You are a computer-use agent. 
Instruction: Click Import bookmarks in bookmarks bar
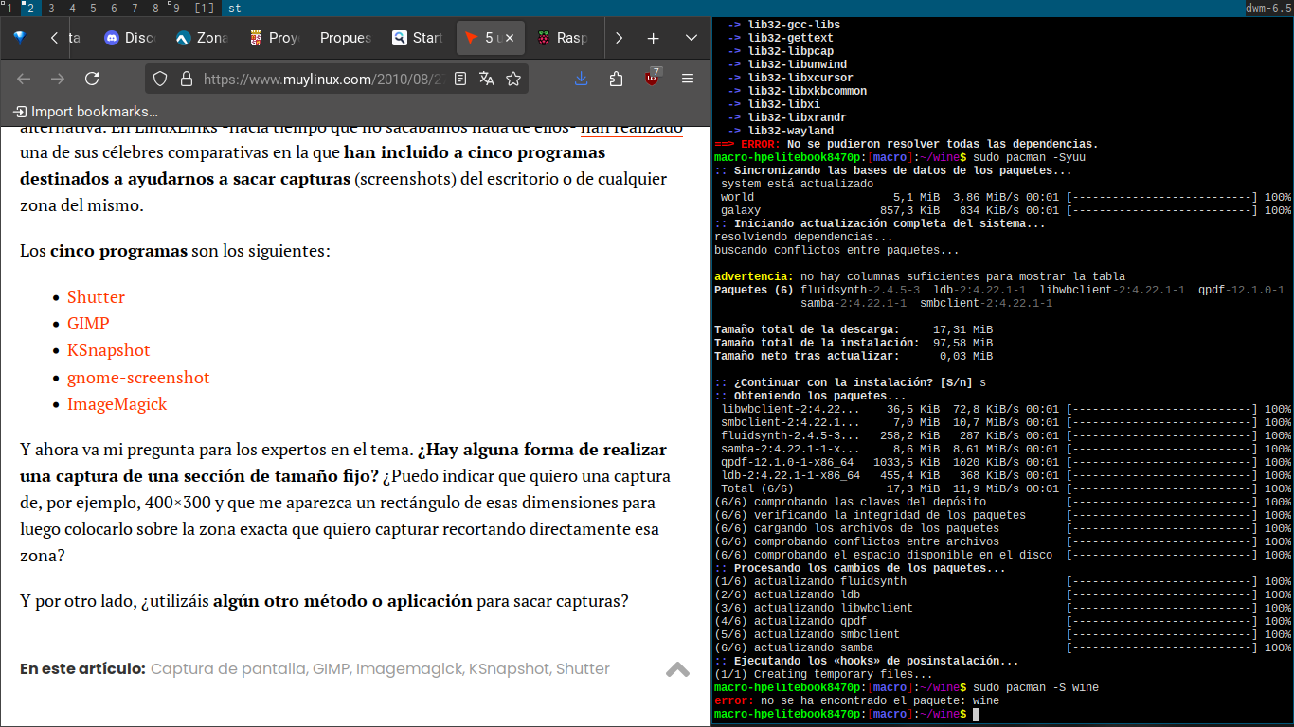point(85,111)
